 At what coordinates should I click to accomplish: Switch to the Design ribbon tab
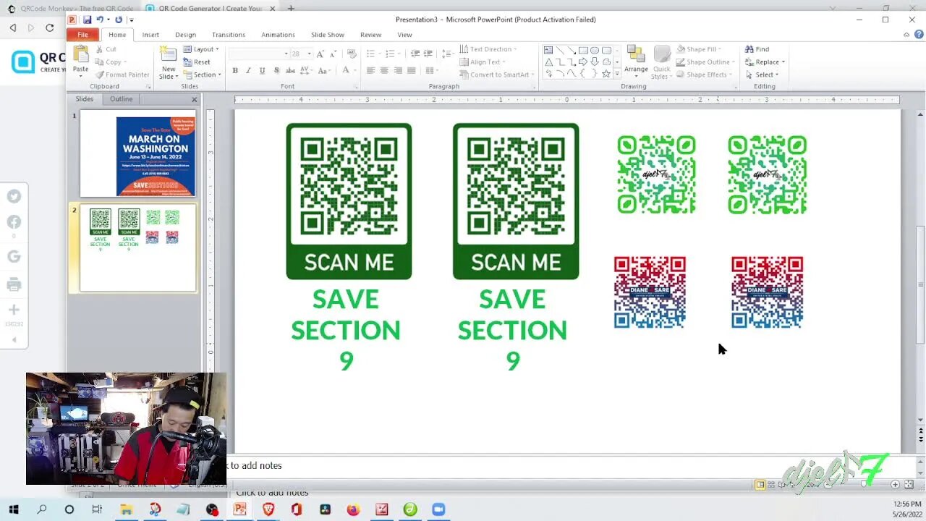click(x=185, y=35)
